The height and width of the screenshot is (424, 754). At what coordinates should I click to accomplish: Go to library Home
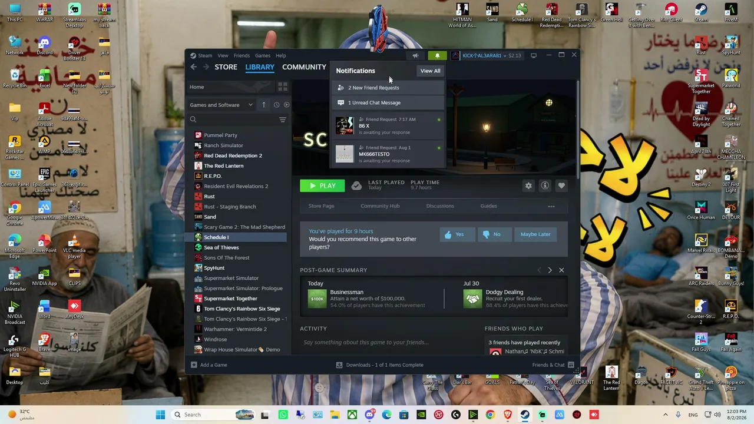tap(231, 87)
